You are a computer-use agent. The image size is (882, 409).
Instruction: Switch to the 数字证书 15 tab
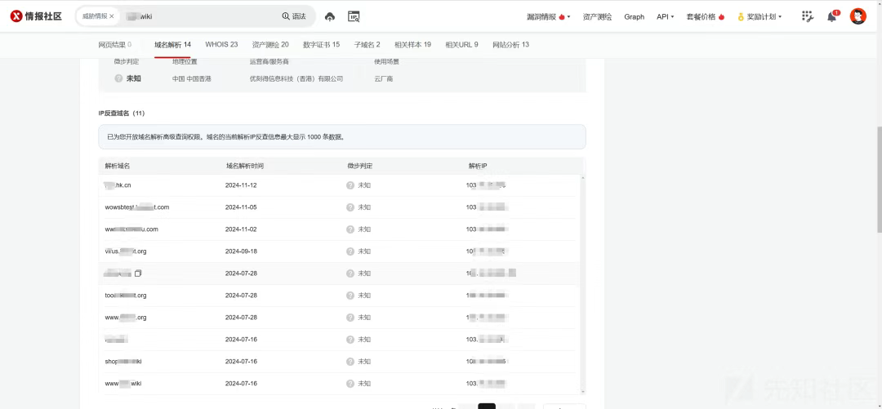(x=321, y=44)
